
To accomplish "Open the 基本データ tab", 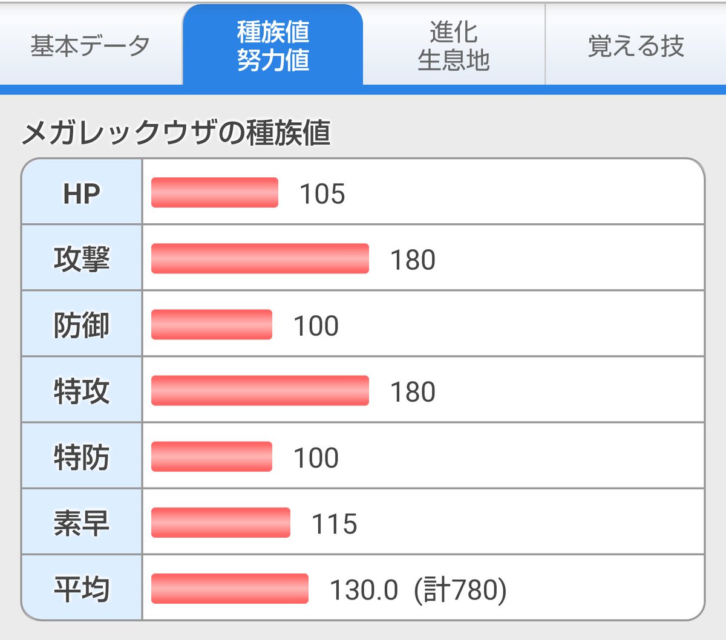I will click(x=91, y=46).
